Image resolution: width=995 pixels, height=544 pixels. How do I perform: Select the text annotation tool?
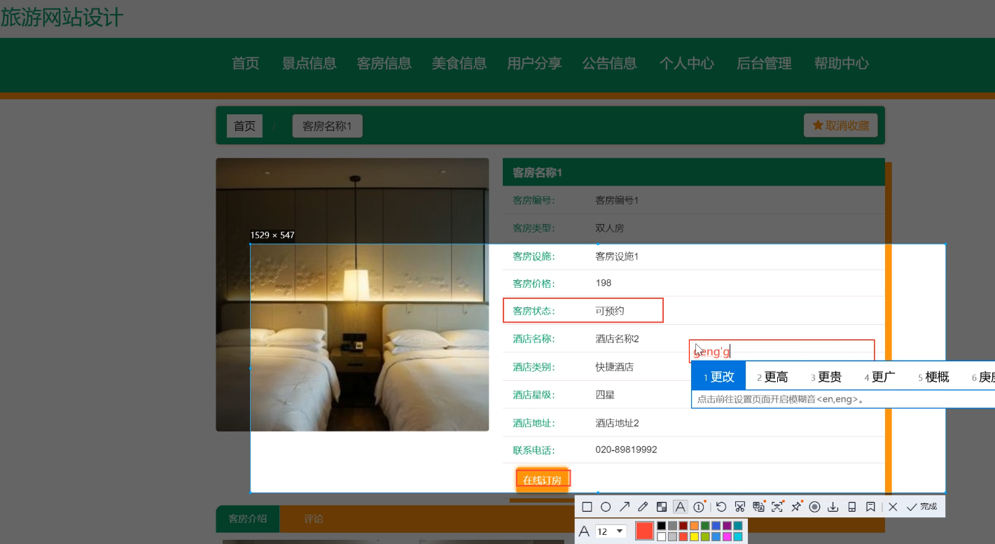681,507
